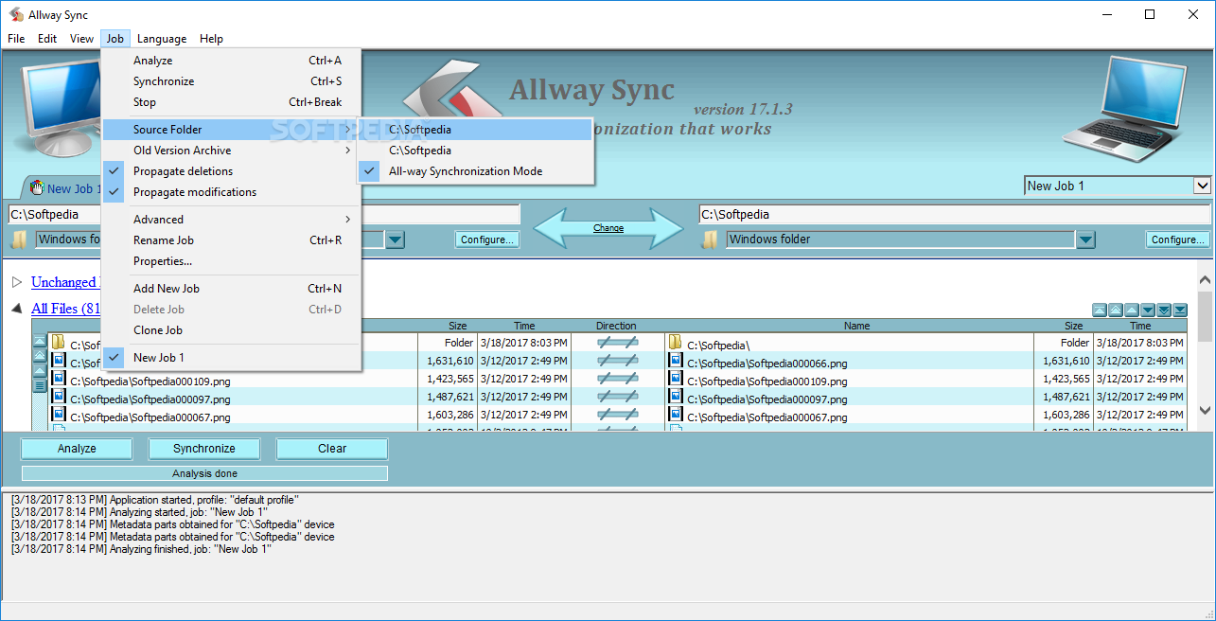
Task: Click single down arrow in horizontal navigation strip
Action: coord(1148,310)
